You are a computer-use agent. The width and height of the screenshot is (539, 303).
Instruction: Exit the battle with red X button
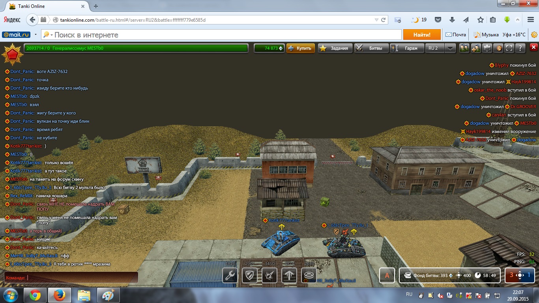tap(533, 47)
